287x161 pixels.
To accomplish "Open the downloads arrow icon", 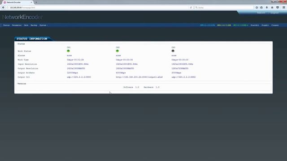I will (x=267, y=8).
